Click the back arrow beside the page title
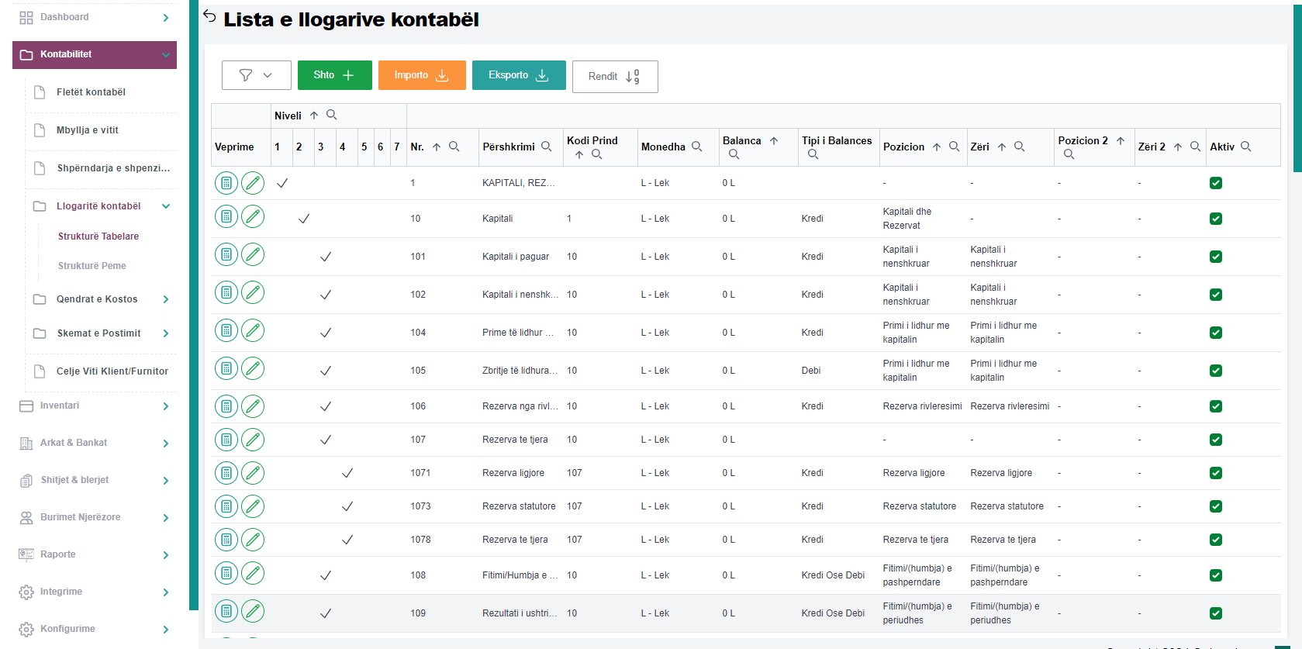 tap(209, 16)
